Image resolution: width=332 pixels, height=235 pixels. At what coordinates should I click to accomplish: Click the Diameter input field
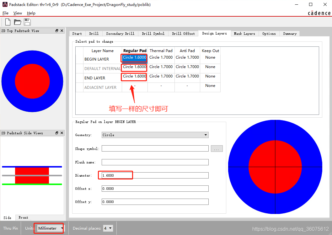[155, 175]
